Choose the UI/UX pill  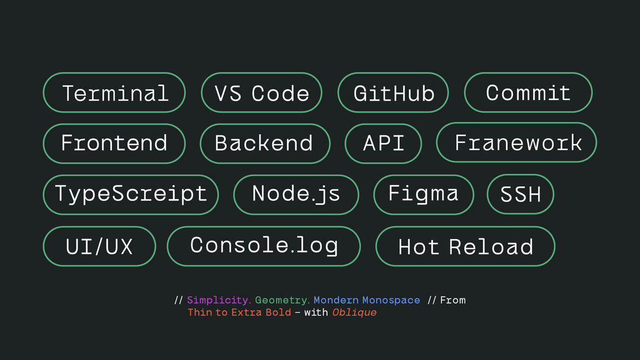99,246
